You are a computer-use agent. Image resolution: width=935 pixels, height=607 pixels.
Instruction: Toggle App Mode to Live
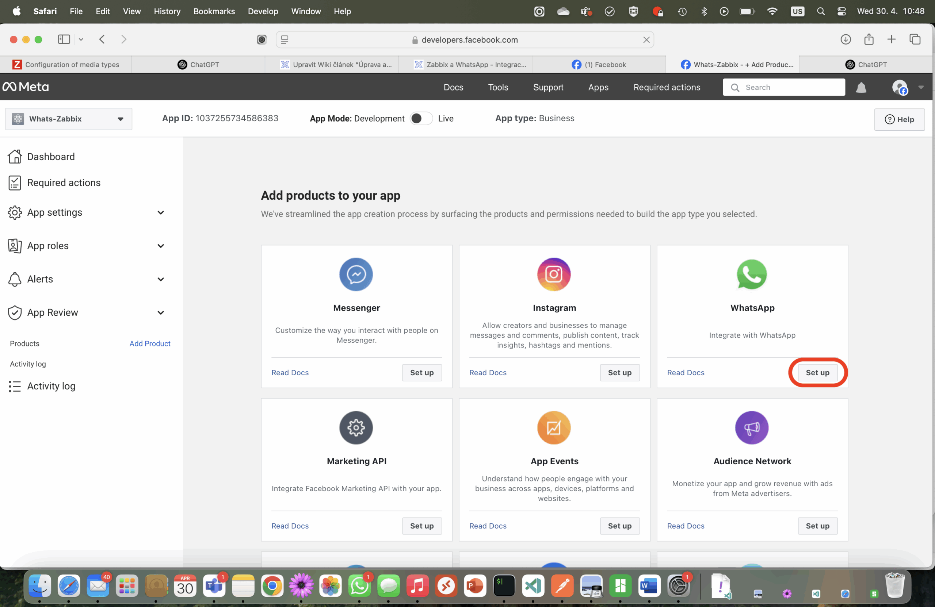tap(421, 119)
